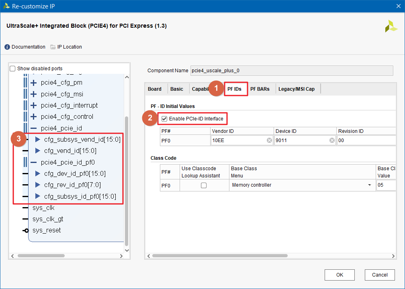Click the settings panel scroll left arrow
The image size is (405, 289).
[149, 256]
